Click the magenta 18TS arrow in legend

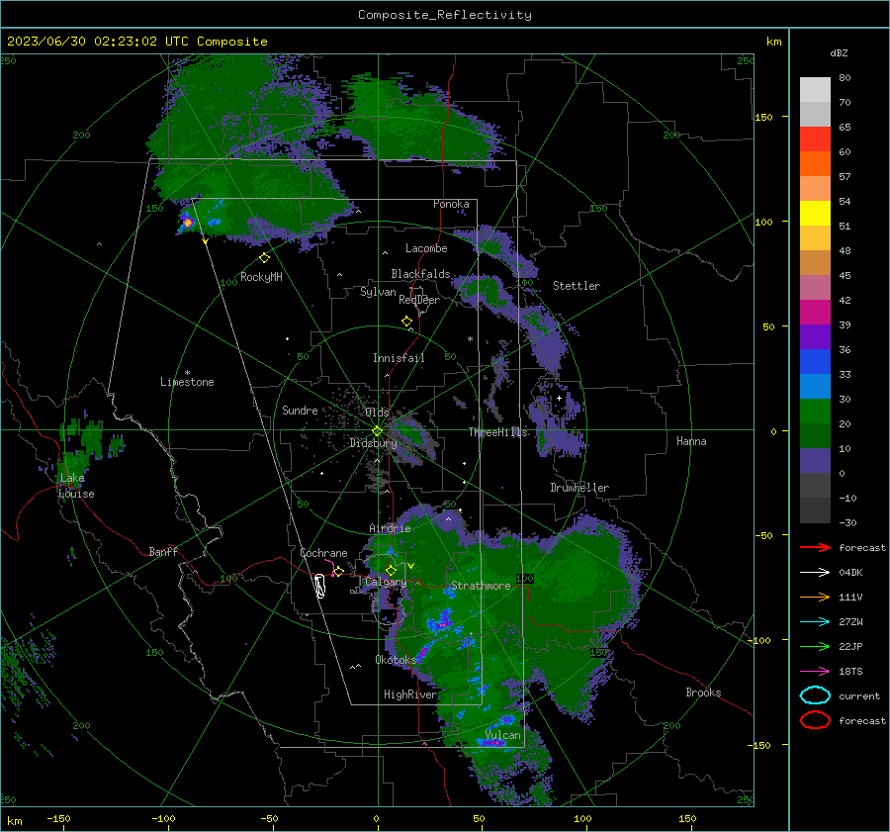point(815,672)
